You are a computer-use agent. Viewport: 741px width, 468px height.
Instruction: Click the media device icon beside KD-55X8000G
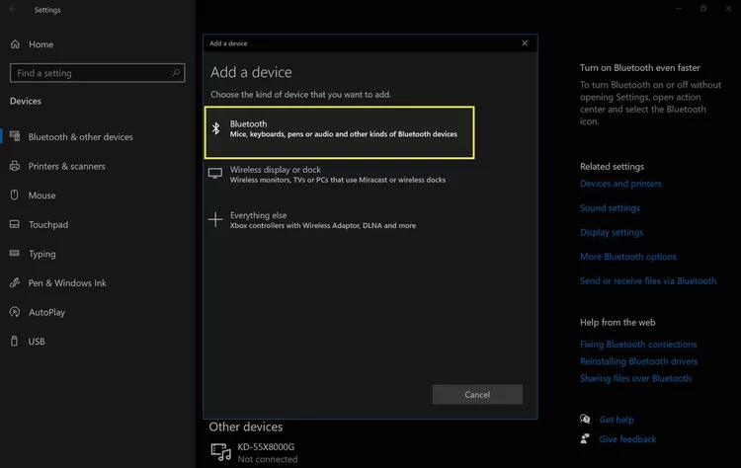point(220,452)
